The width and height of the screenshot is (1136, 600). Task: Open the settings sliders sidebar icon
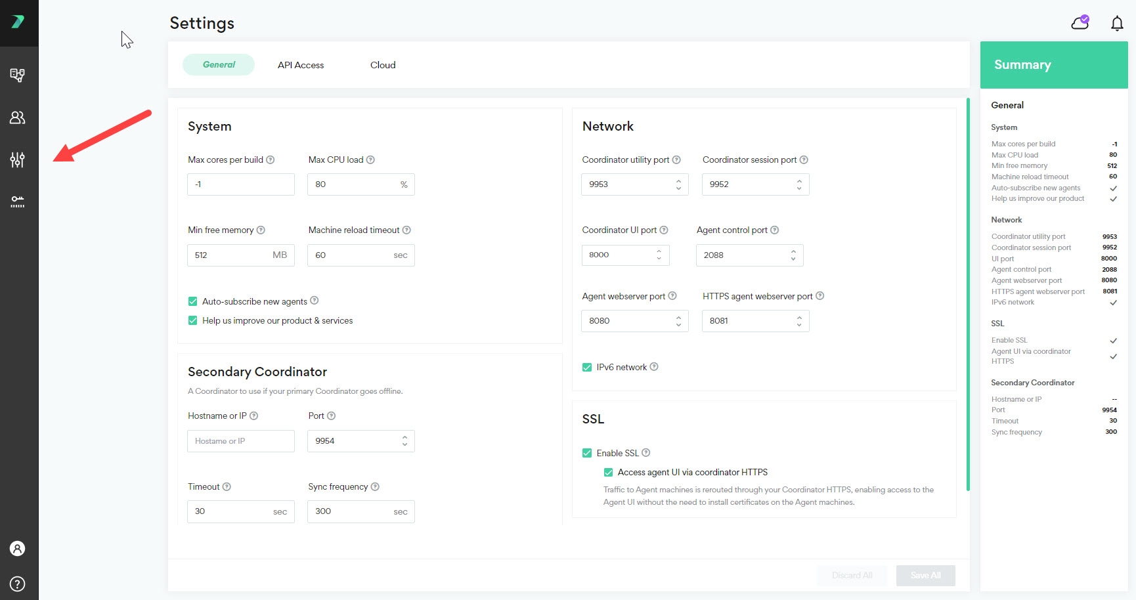point(18,160)
